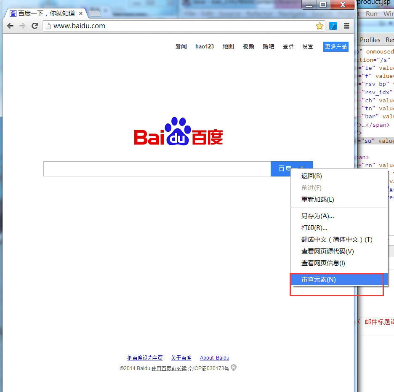Open the 新闻 link
The image size is (394, 392).
[x=181, y=46]
